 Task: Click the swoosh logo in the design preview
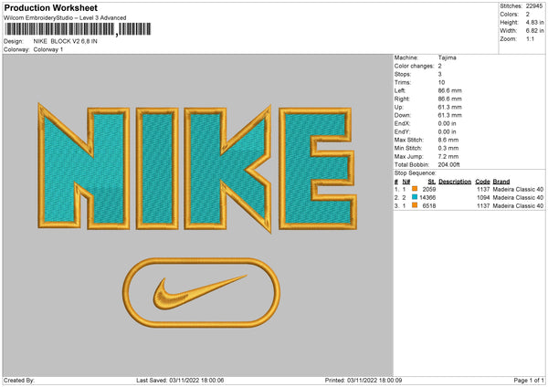199,292
